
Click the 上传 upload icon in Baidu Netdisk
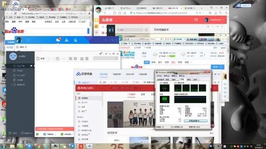coord(103,82)
